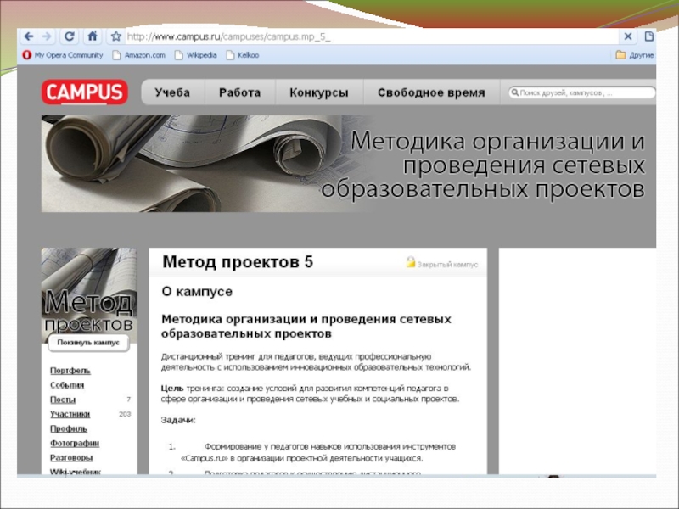Reload the page with the refresh icon
Image resolution: width=679 pixels, height=509 pixels.
pos(70,36)
